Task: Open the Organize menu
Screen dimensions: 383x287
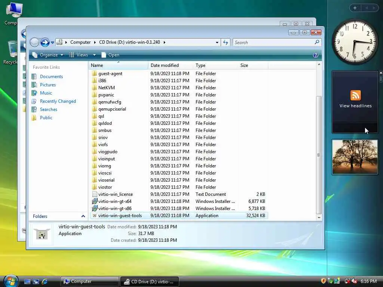Action: click(x=48, y=55)
